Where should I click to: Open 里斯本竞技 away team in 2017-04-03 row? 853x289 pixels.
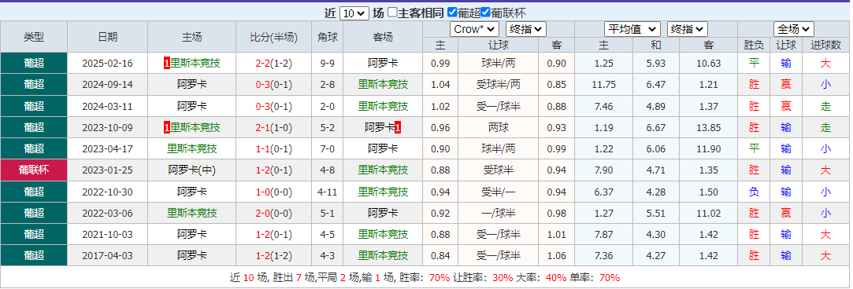point(383,255)
